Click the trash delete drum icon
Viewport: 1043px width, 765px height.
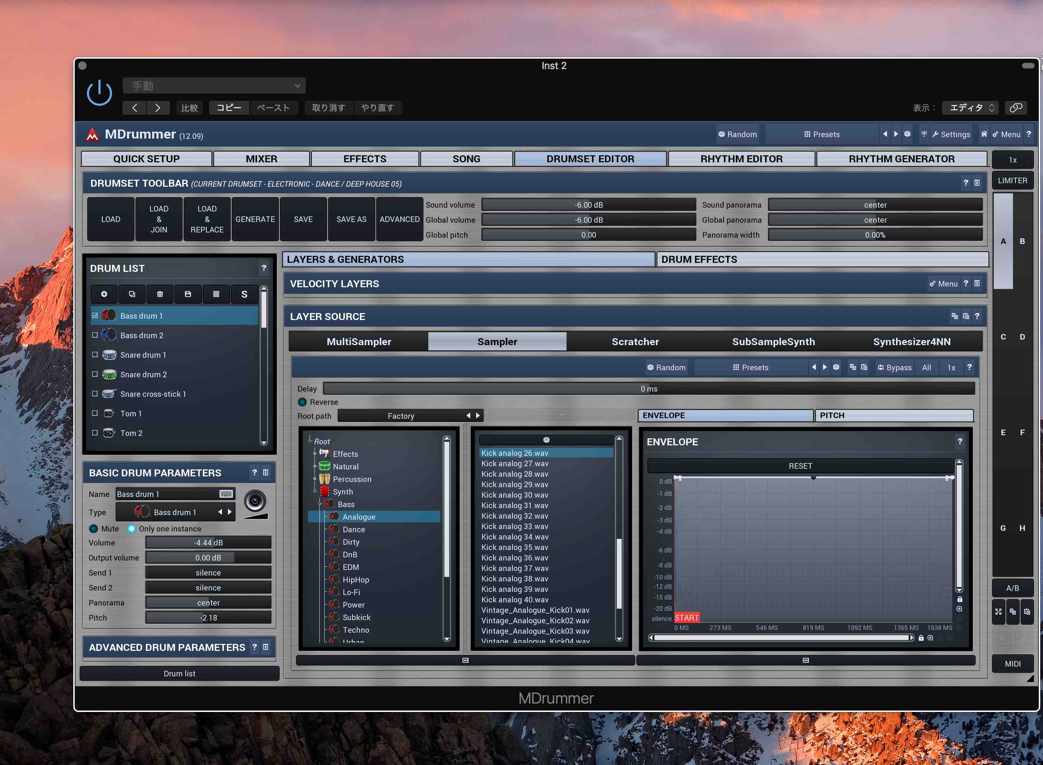pyautogui.click(x=160, y=294)
